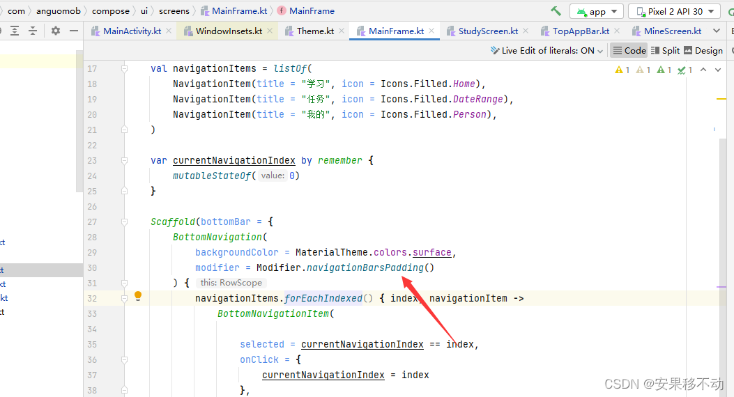
Task: Click the yellow intention lightbulb on line 32
Action: point(138,295)
